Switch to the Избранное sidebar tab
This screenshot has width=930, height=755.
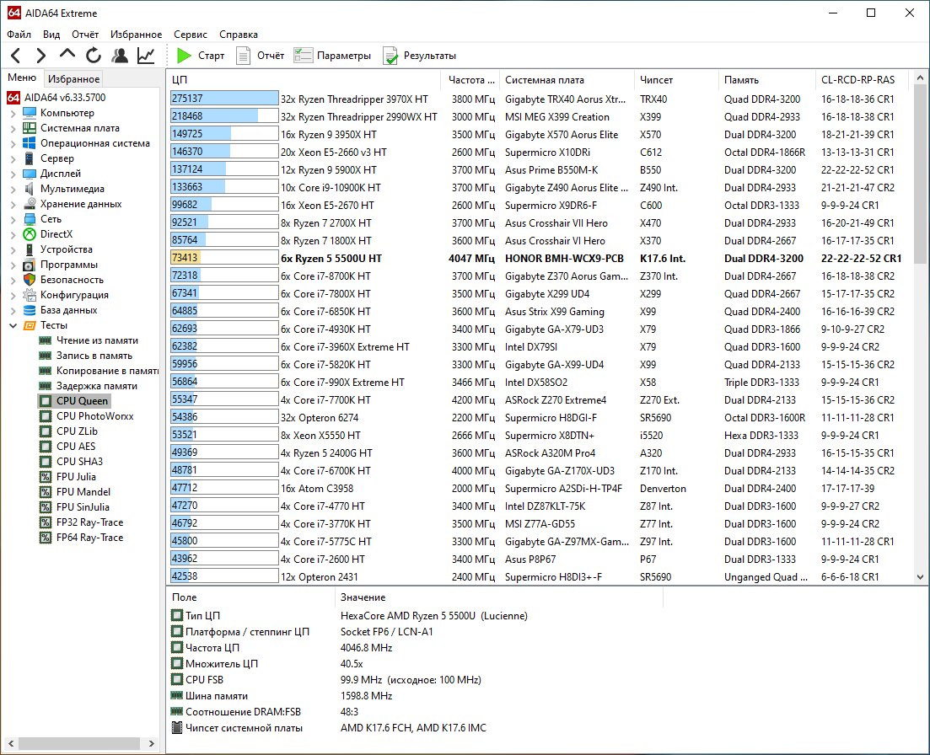[x=73, y=79]
